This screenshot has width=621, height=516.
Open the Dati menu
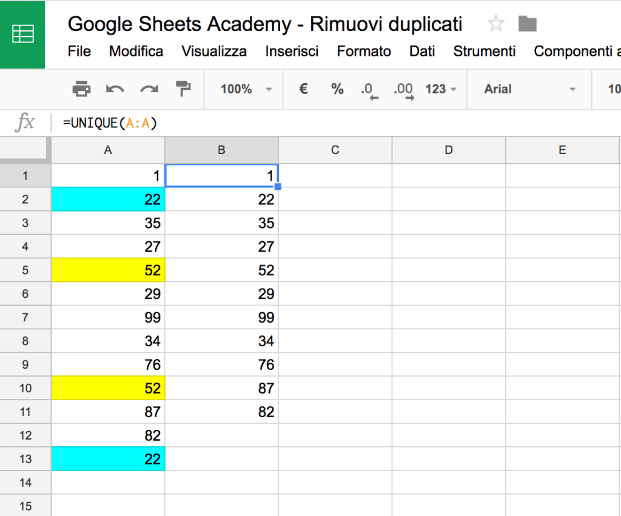[422, 51]
